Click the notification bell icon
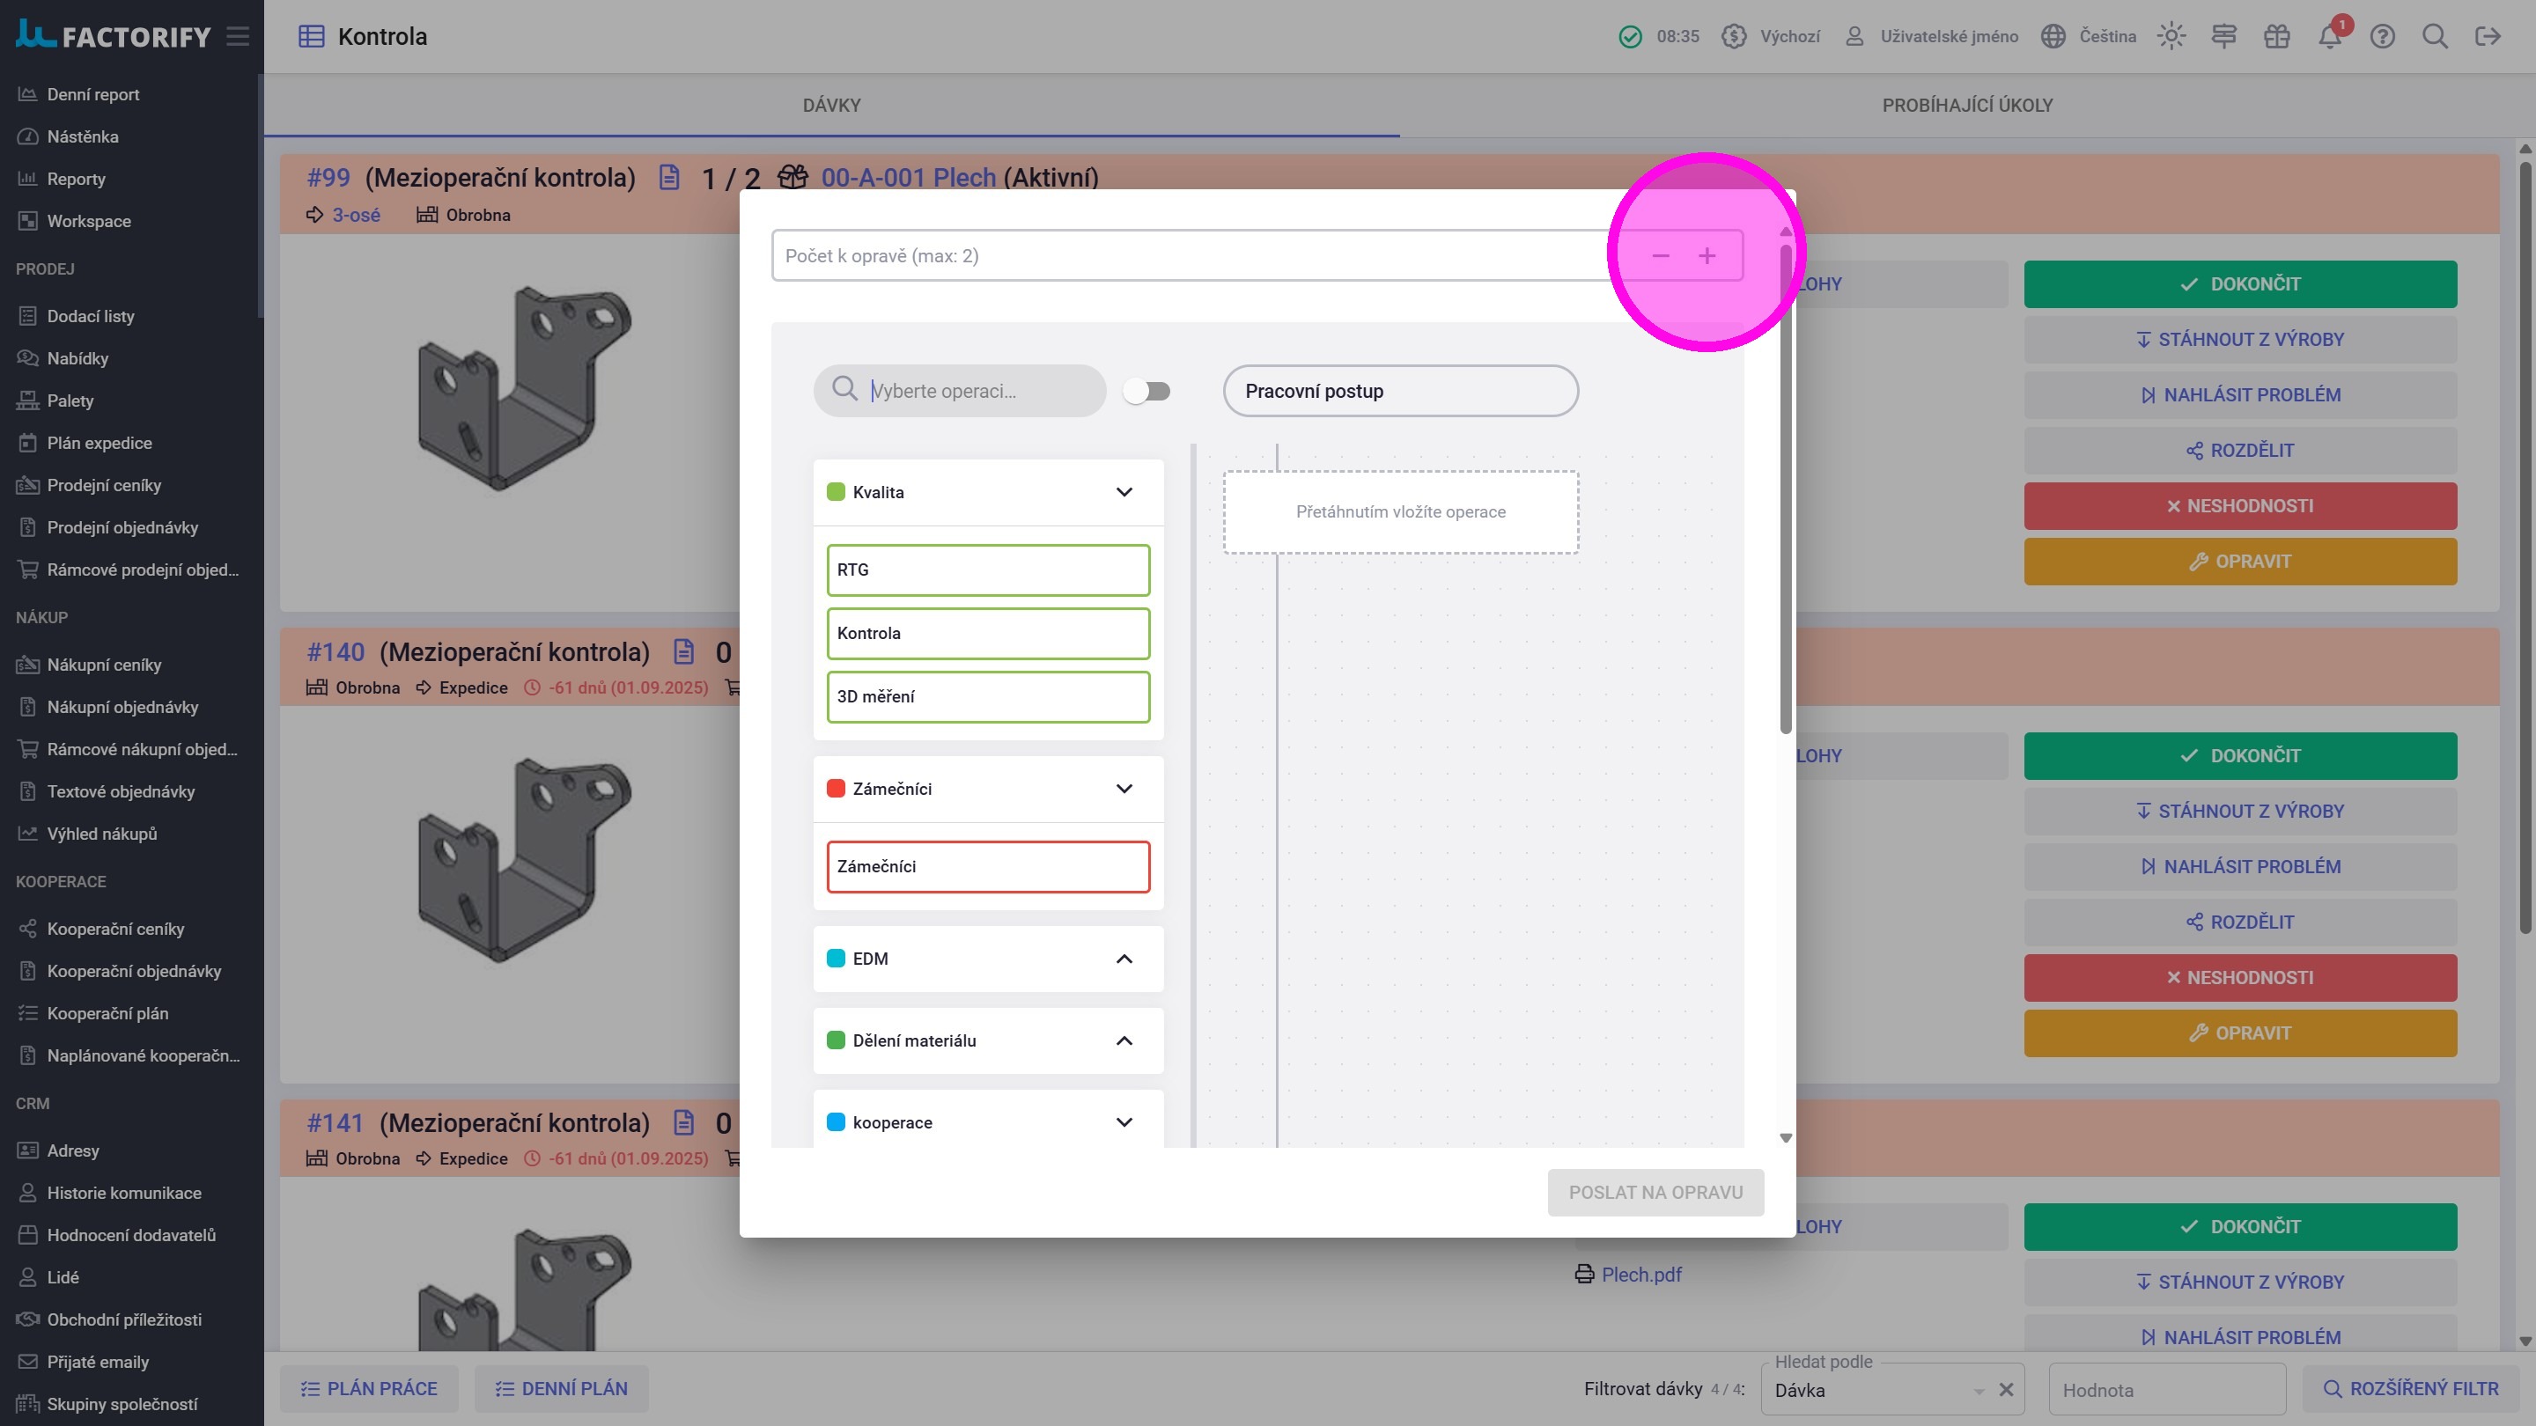Image resolution: width=2536 pixels, height=1426 pixels. tap(2328, 37)
